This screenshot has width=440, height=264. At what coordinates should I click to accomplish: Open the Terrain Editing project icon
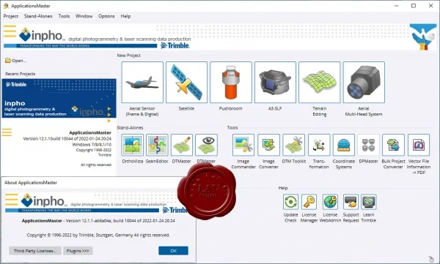coord(319,83)
